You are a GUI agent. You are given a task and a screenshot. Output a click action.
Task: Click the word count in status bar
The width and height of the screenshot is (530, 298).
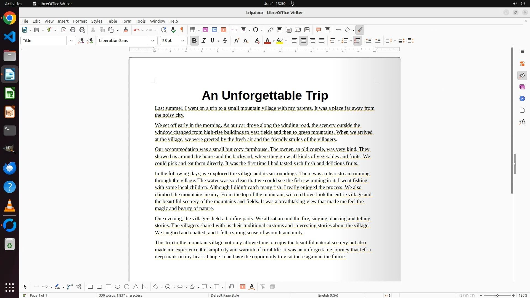coord(120,295)
